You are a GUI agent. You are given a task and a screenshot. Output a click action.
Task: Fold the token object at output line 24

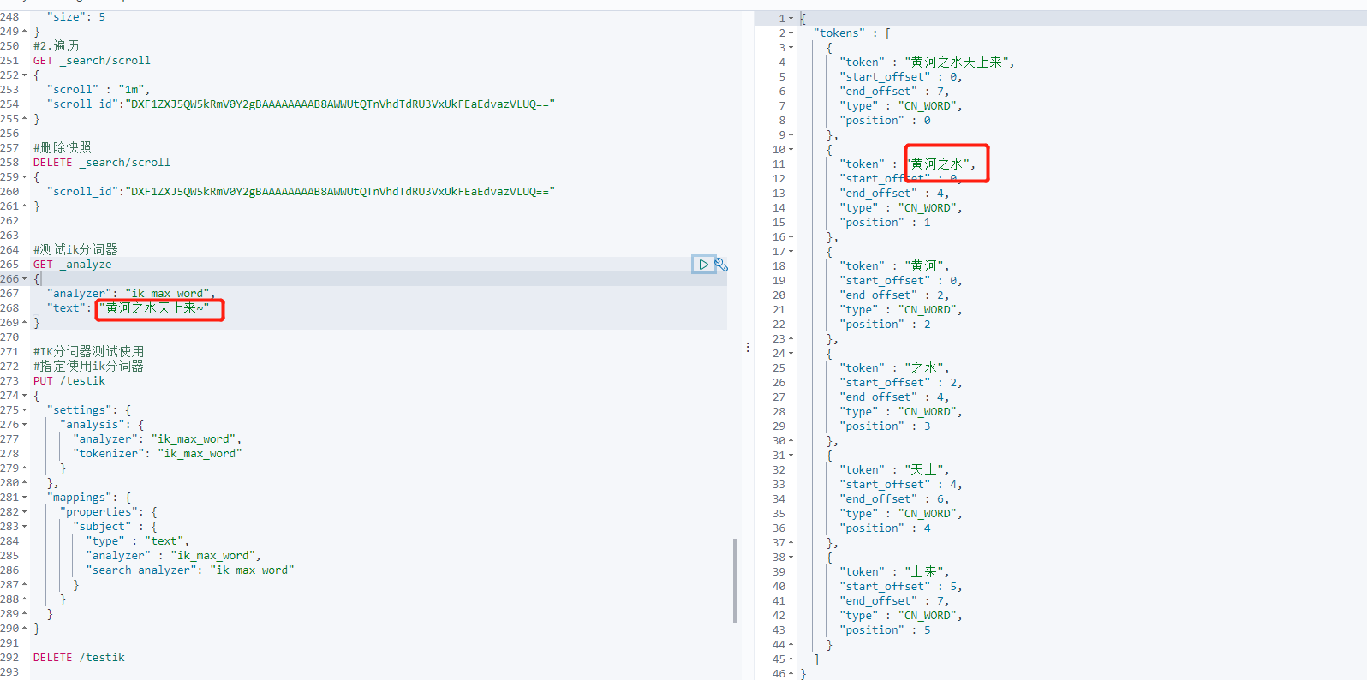[791, 354]
